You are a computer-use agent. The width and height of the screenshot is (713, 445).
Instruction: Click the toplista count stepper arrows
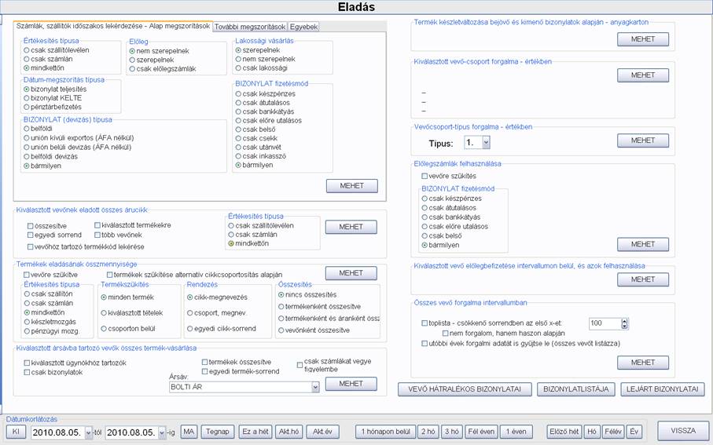(x=624, y=324)
